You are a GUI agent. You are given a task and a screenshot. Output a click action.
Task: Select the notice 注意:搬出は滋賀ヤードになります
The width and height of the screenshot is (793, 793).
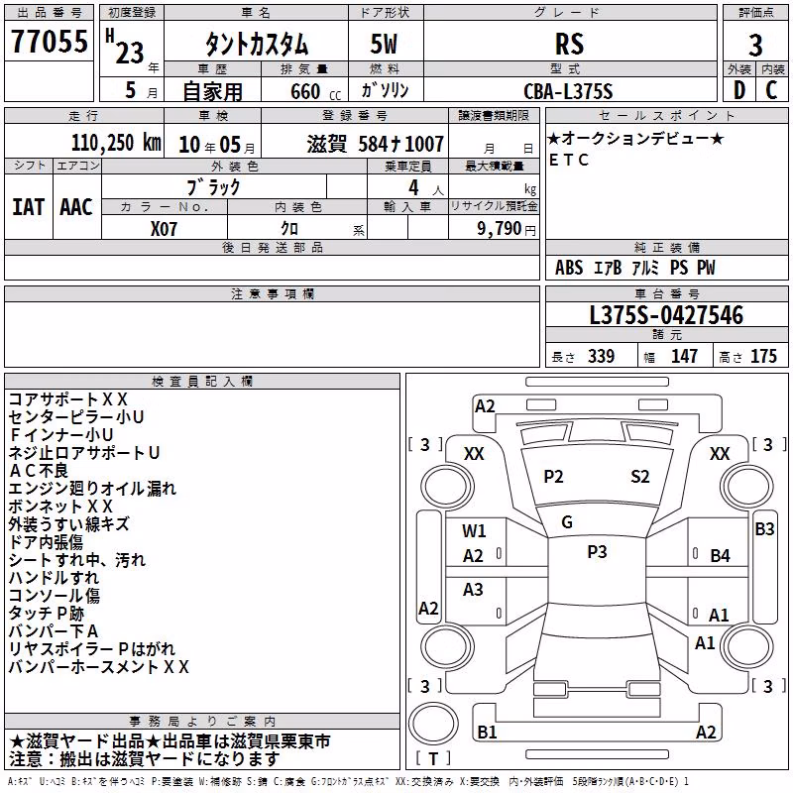tap(144, 759)
